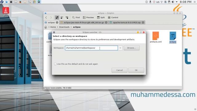Click the red screen recorder tray icon
197x111 pixels.
click(154, 2)
